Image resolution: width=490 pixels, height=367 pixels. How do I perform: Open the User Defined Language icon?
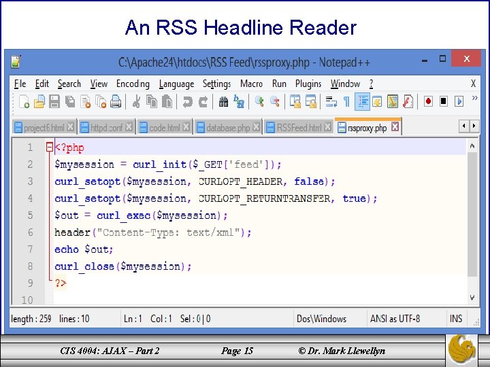377,102
